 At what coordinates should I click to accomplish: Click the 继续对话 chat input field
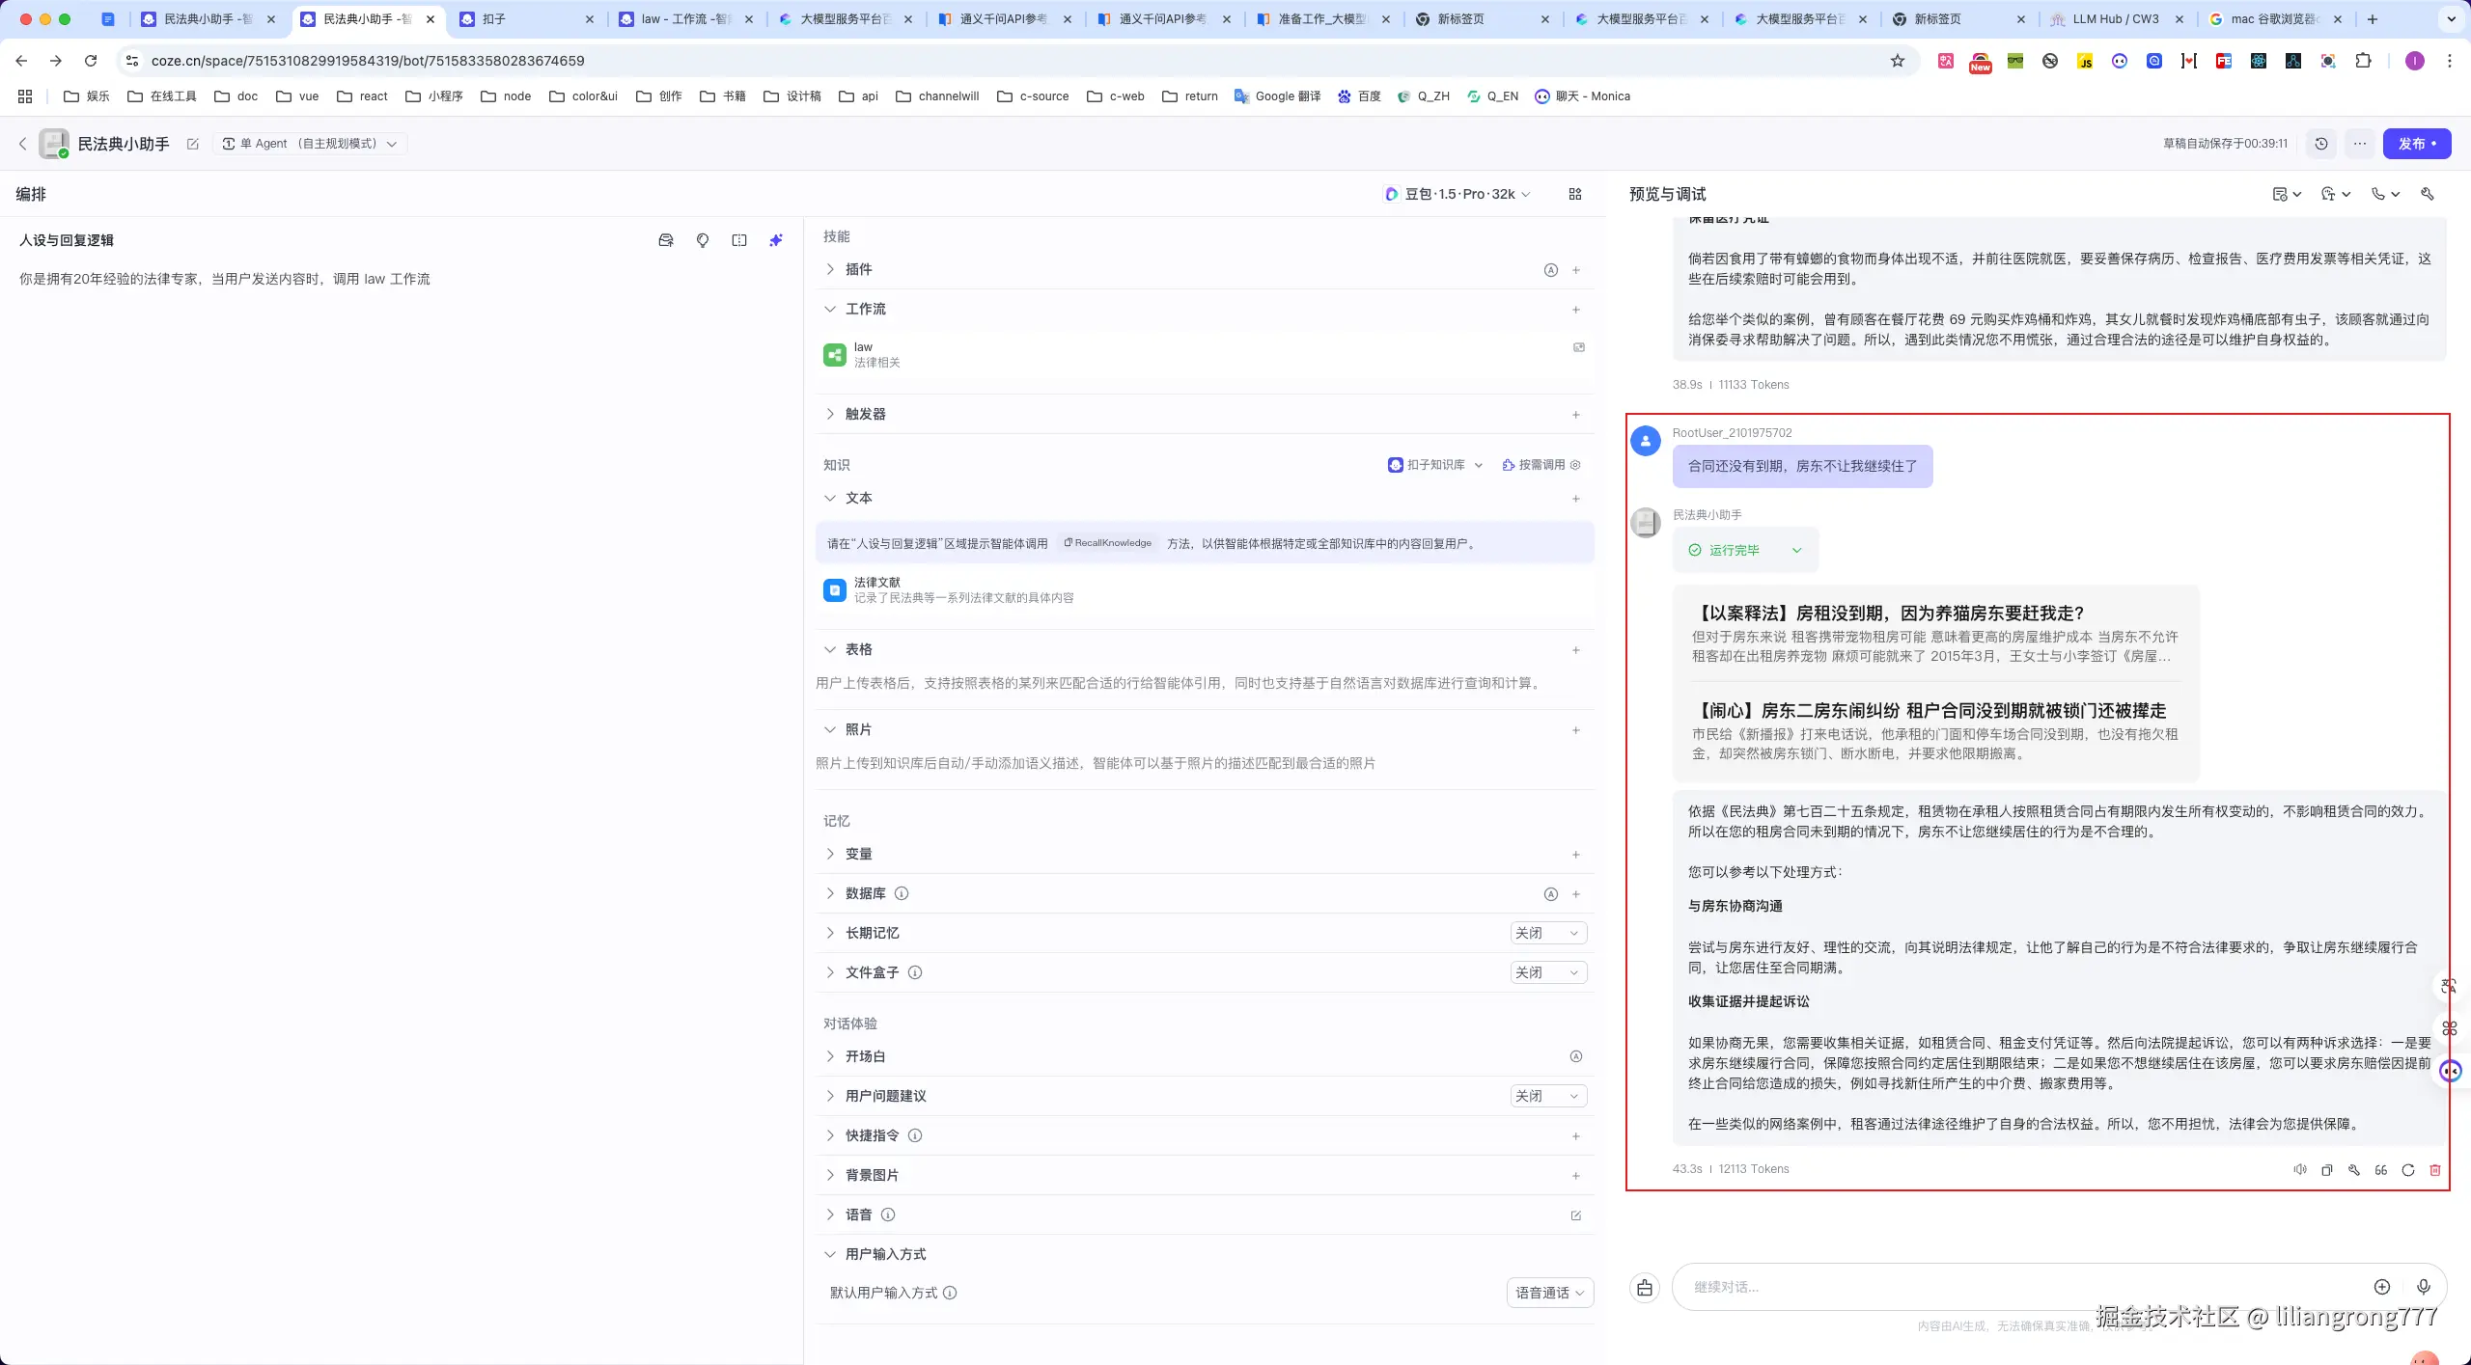point(2017,1287)
